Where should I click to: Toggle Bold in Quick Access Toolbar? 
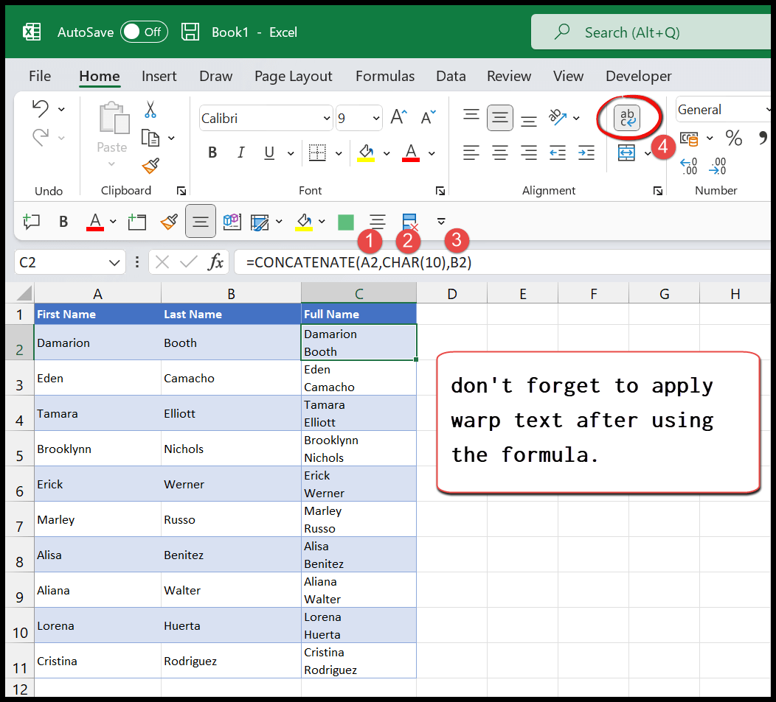63,222
